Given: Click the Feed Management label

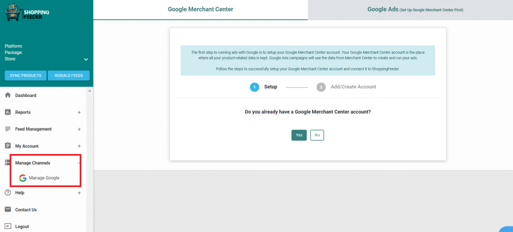Looking at the screenshot, I should click(34, 129).
